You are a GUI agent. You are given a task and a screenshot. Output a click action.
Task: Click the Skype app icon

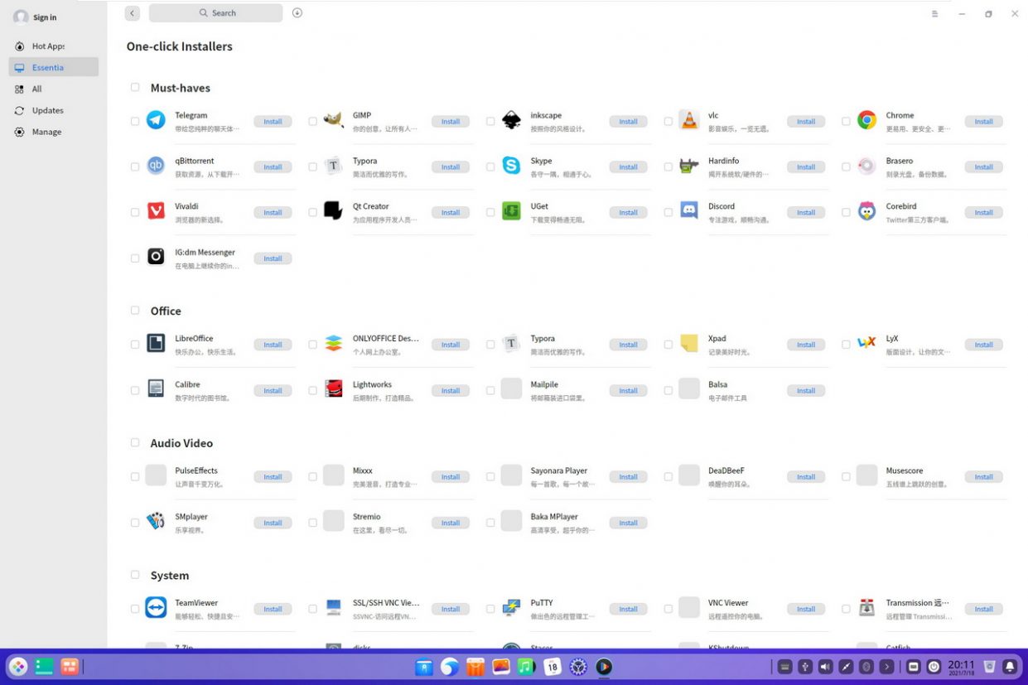(511, 166)
